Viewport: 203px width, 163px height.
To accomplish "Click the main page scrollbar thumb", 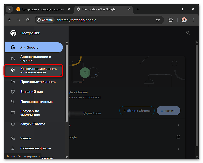I will pyautogui.click(x=197, y=96).
